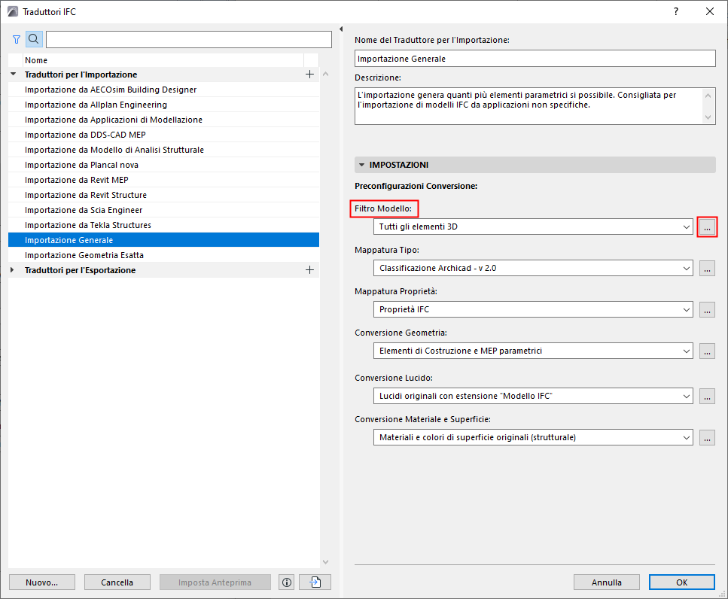Collapse Traduttori per l'Importazione group

[14, 74]
